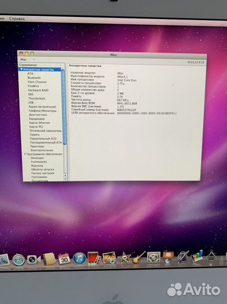Select FireWire in the sidebar

[33, 86]
